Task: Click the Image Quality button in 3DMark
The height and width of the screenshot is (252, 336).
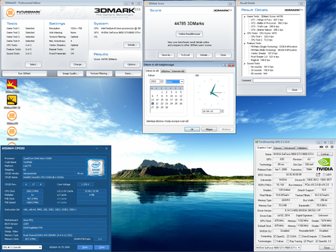Action: click(x=71, y=73)
